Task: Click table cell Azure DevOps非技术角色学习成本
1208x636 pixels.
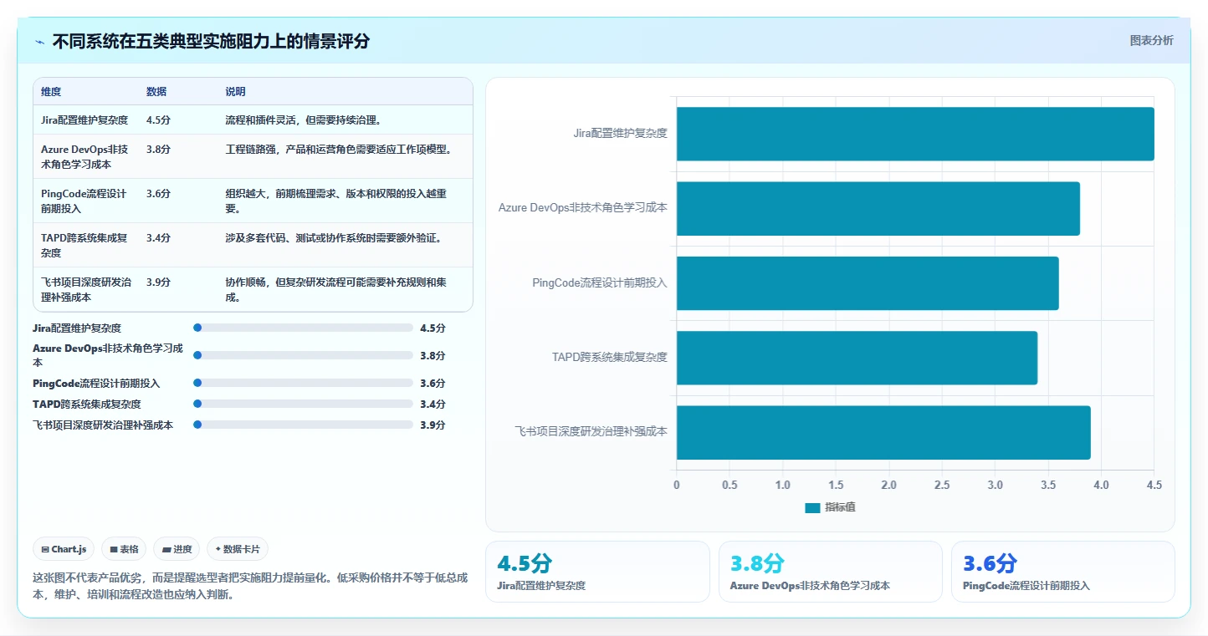Action: tap(84, 156)
